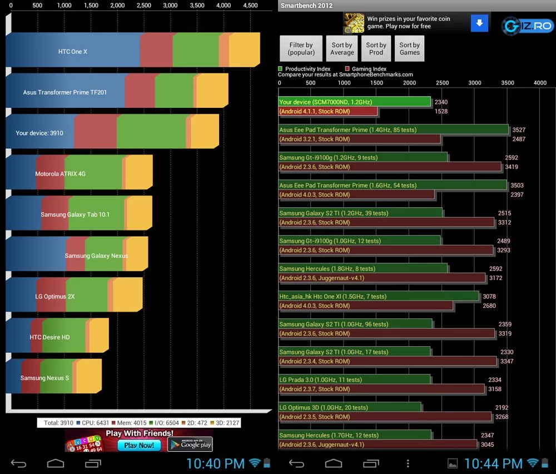Click Asus Eee Pad Transformer Prime 1.6GHz bar

393,185
